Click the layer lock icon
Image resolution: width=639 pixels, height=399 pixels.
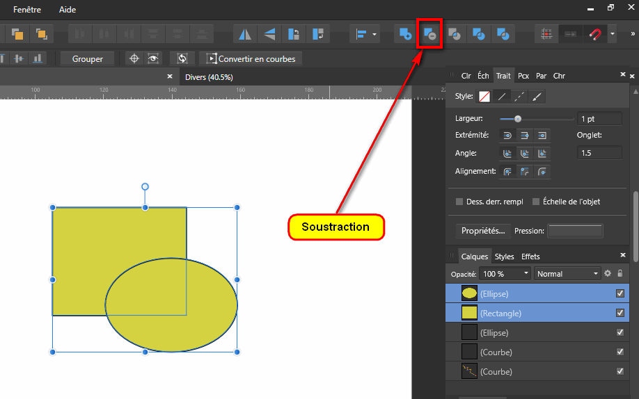coord(620,273)
